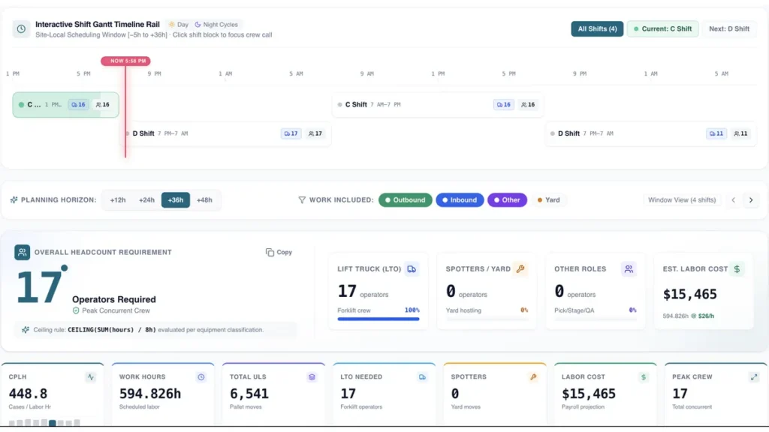
Task: Click the Forklift crew 100% progress bar
Action: tap(378, 319)
